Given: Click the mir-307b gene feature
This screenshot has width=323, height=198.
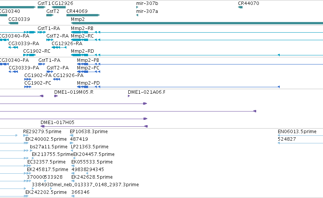Looking at the screenshot, I should [x=137, y=7].
